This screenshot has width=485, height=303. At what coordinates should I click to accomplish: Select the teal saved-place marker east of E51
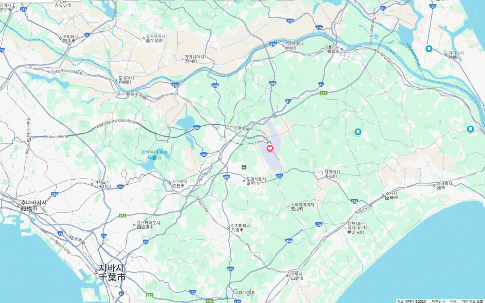coord(358,132)
